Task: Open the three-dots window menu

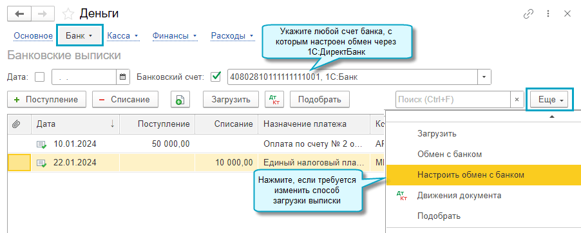Action: [548, 14]
